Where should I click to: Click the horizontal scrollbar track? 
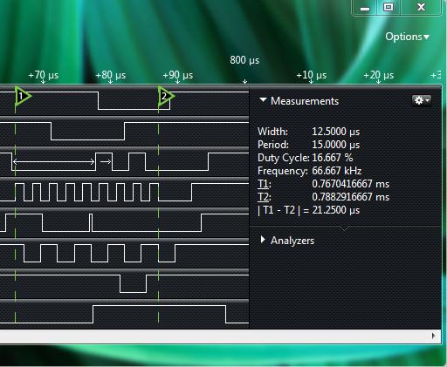(215, 336)
